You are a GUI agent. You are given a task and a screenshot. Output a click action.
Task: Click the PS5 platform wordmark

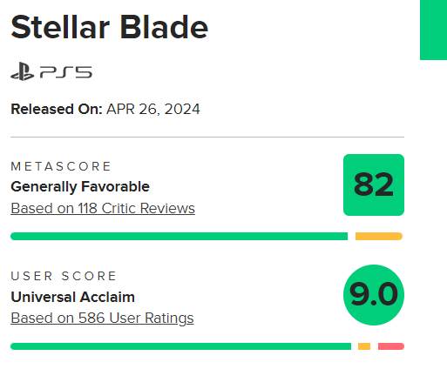tap(66, 72)
